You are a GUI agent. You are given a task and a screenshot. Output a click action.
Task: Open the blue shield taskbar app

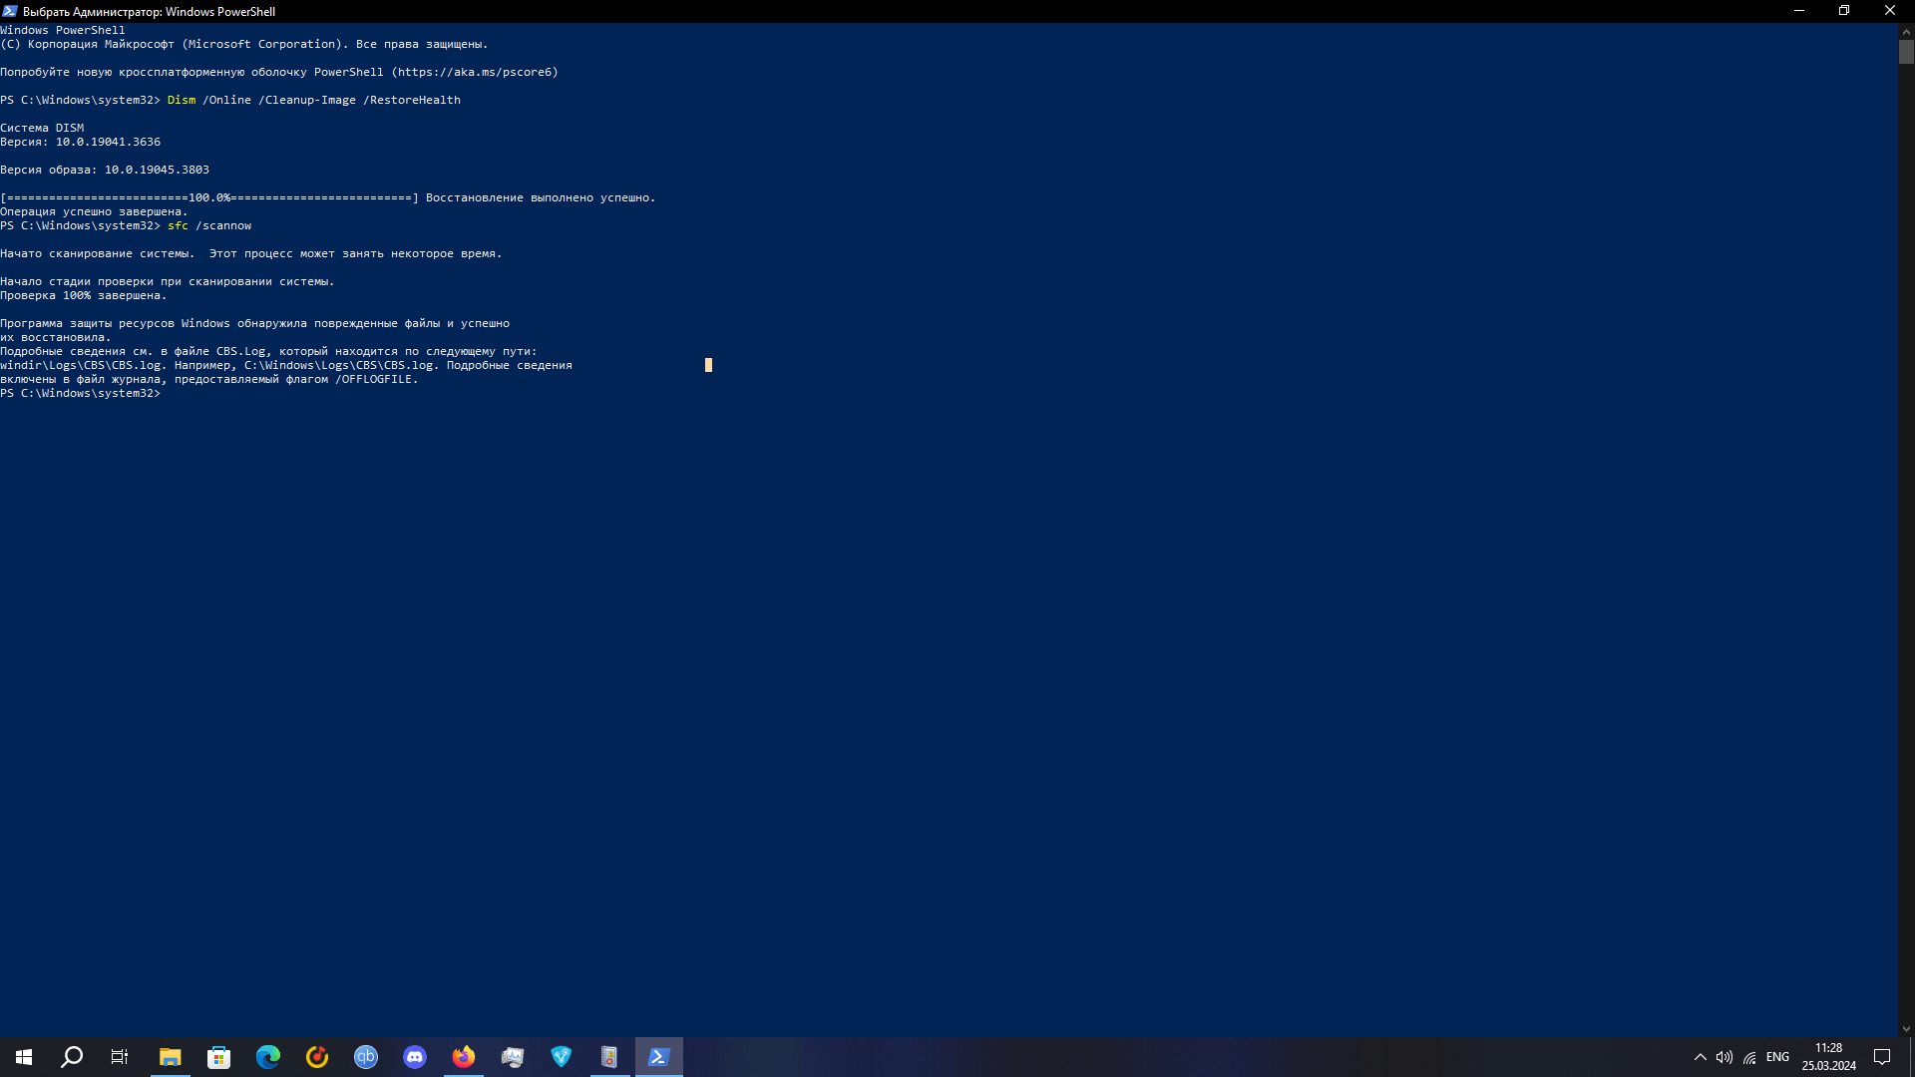pyautogui.click(x=562, y=1057)
